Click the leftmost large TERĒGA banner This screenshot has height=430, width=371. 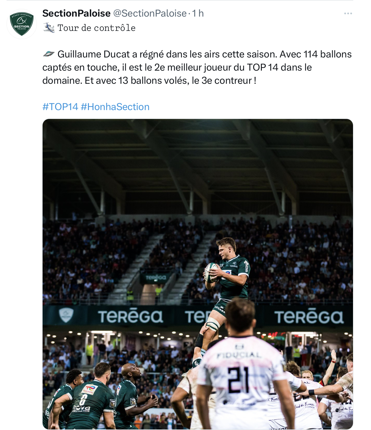pos(130,317)
